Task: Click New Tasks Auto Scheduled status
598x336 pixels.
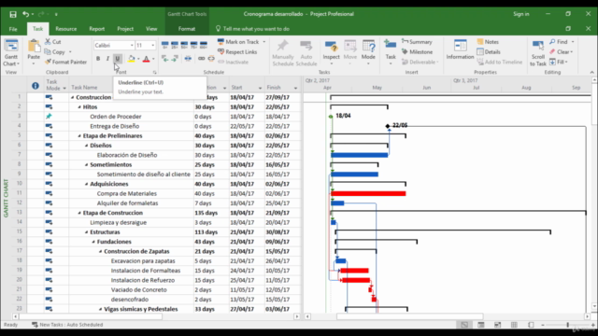Action: [67, 325]
